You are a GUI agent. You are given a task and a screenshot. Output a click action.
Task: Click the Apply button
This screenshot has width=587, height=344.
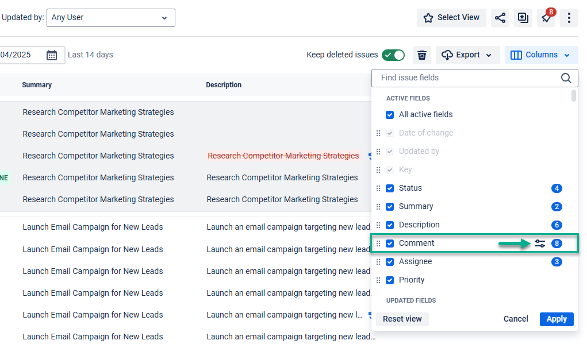pos(556,319)
